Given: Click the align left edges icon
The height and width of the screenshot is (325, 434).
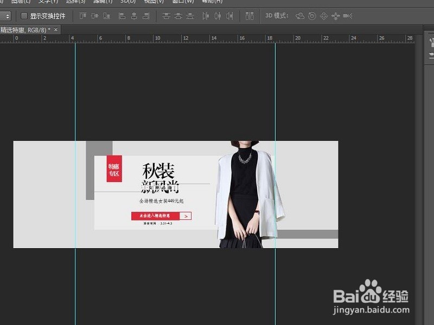Looking at the screenshot, I should tap(122, 16).
